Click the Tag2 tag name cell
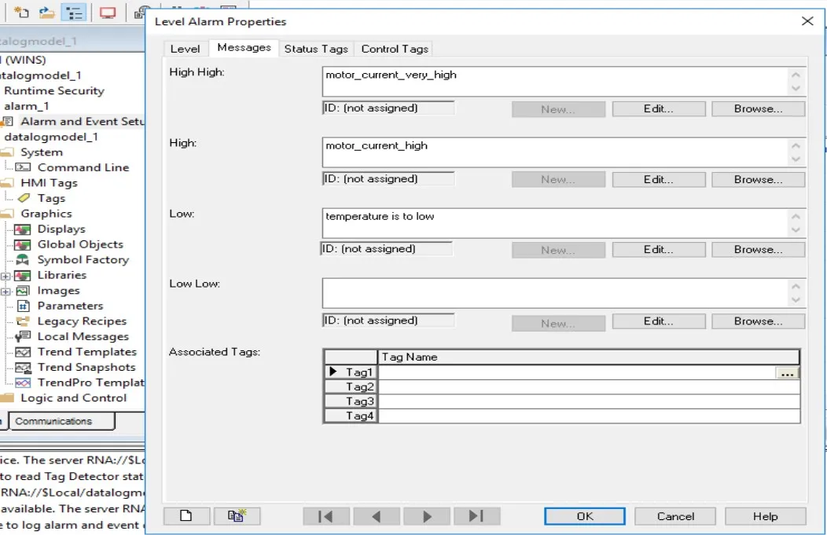 coord(589,387)
